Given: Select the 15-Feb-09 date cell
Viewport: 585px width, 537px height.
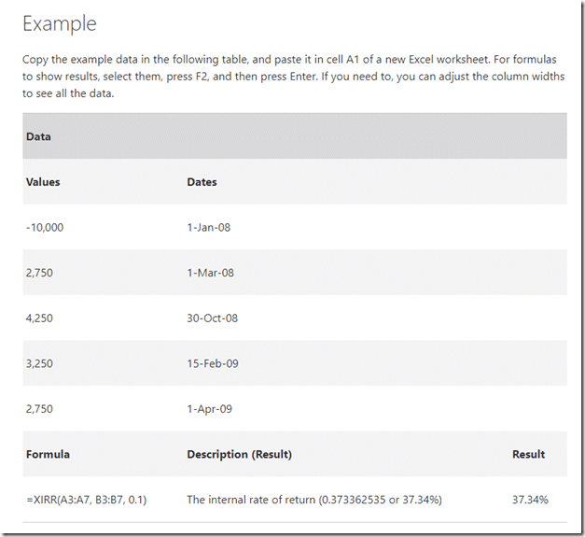Looking at the screenshot, I should 212,363.
